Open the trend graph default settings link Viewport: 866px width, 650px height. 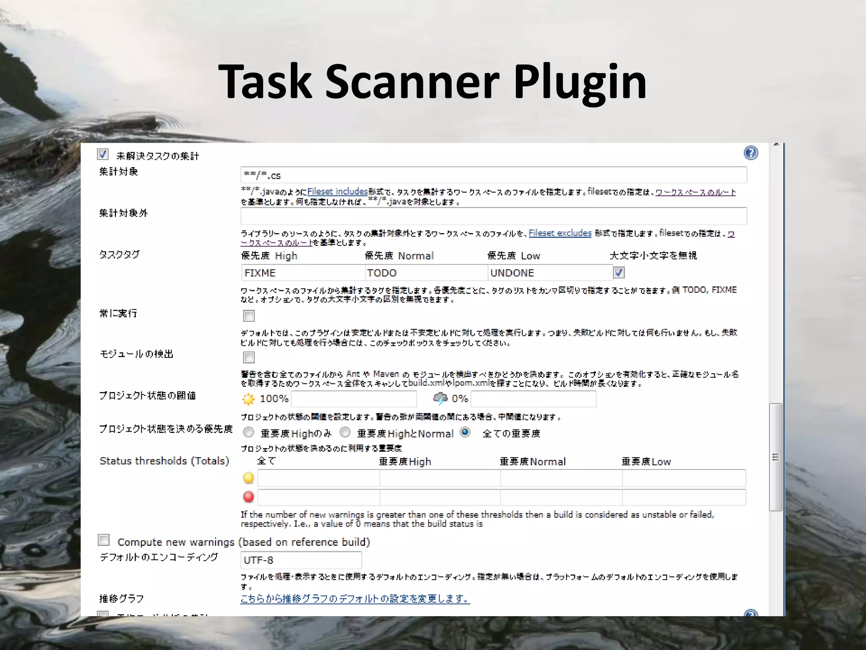pyautogui.click(x=355, y=599)
